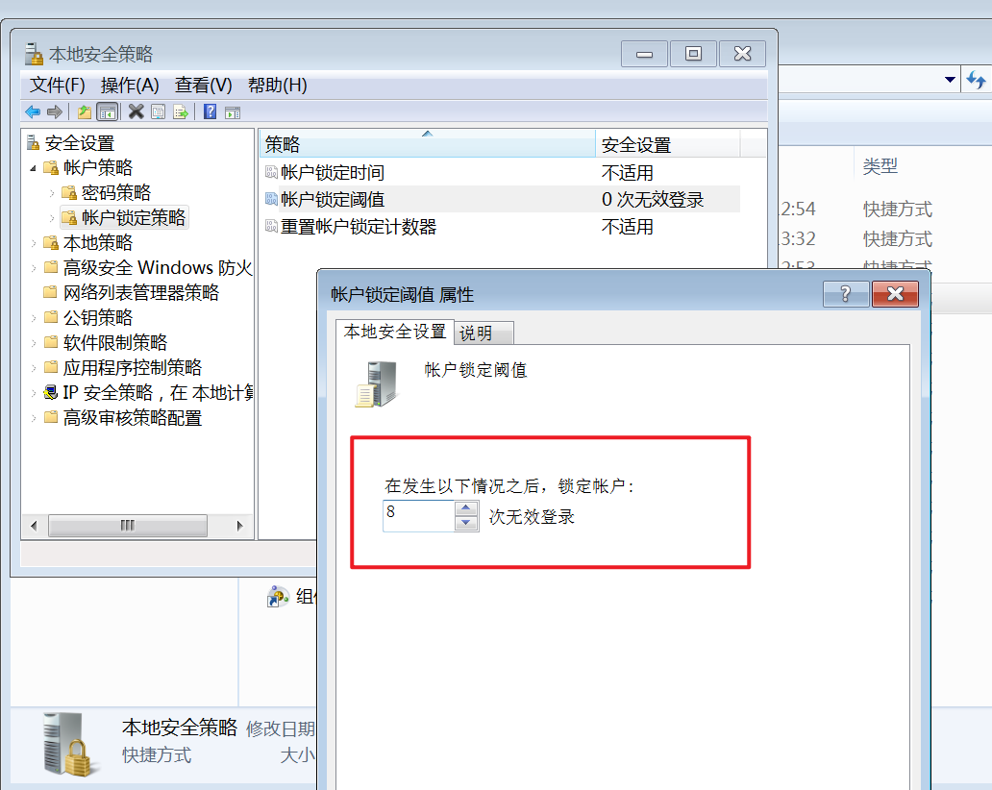Click the 策略 column header
Screen dimensions: 992x790
pyautogui.click(x=428, y=144)
